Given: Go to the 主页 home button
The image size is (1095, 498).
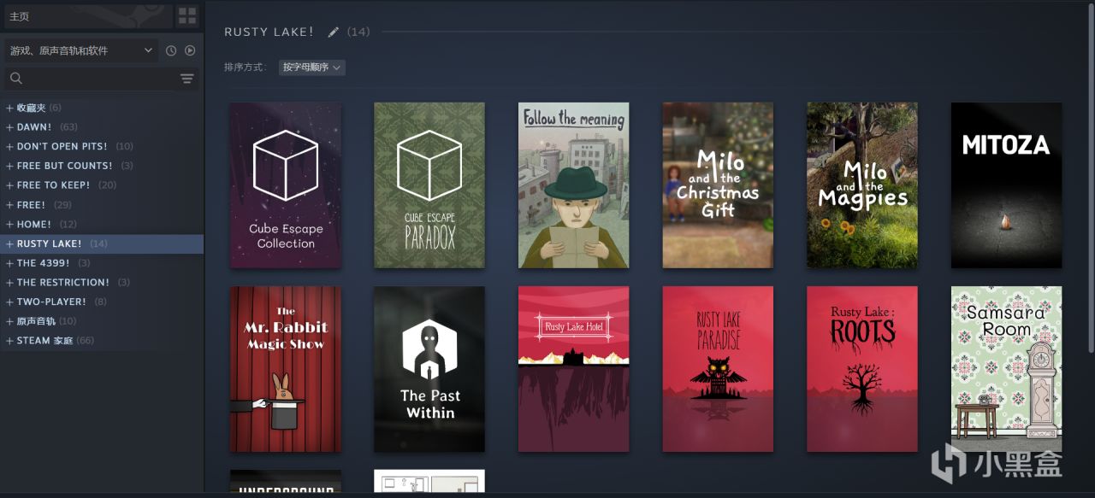Looking at the screenshot, I should [86, 15].
